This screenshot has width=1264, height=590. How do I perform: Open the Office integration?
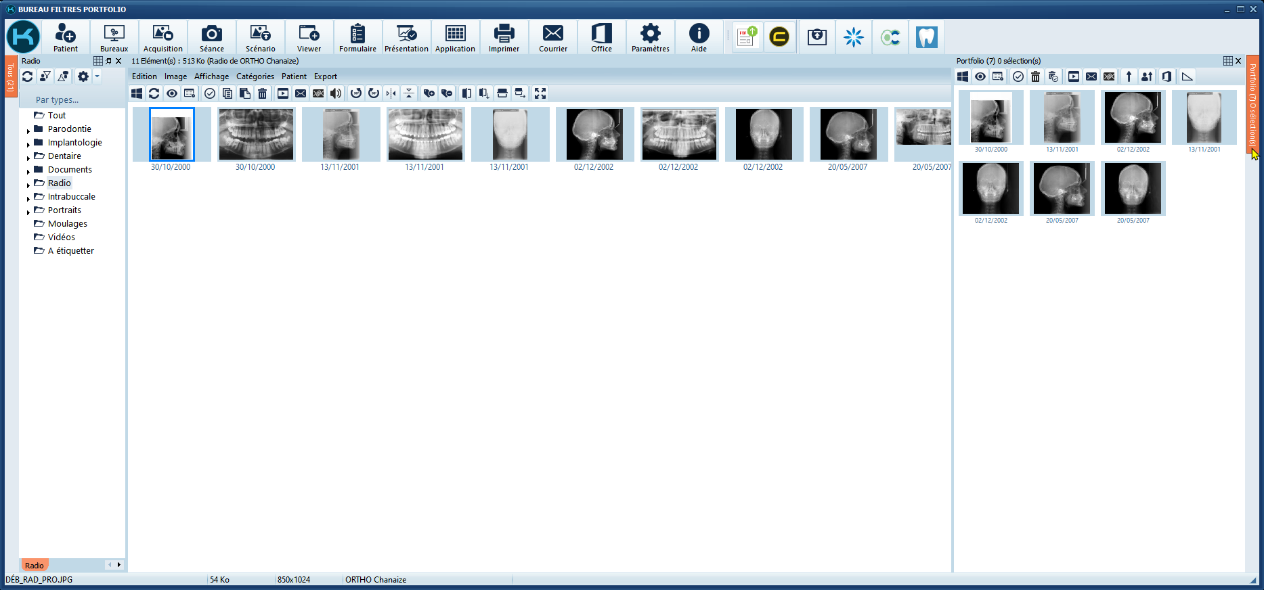point(601,37)
